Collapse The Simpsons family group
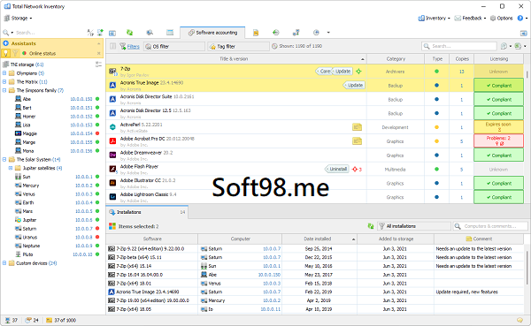This screenshot has height=326, width=531. coord(4,90)
